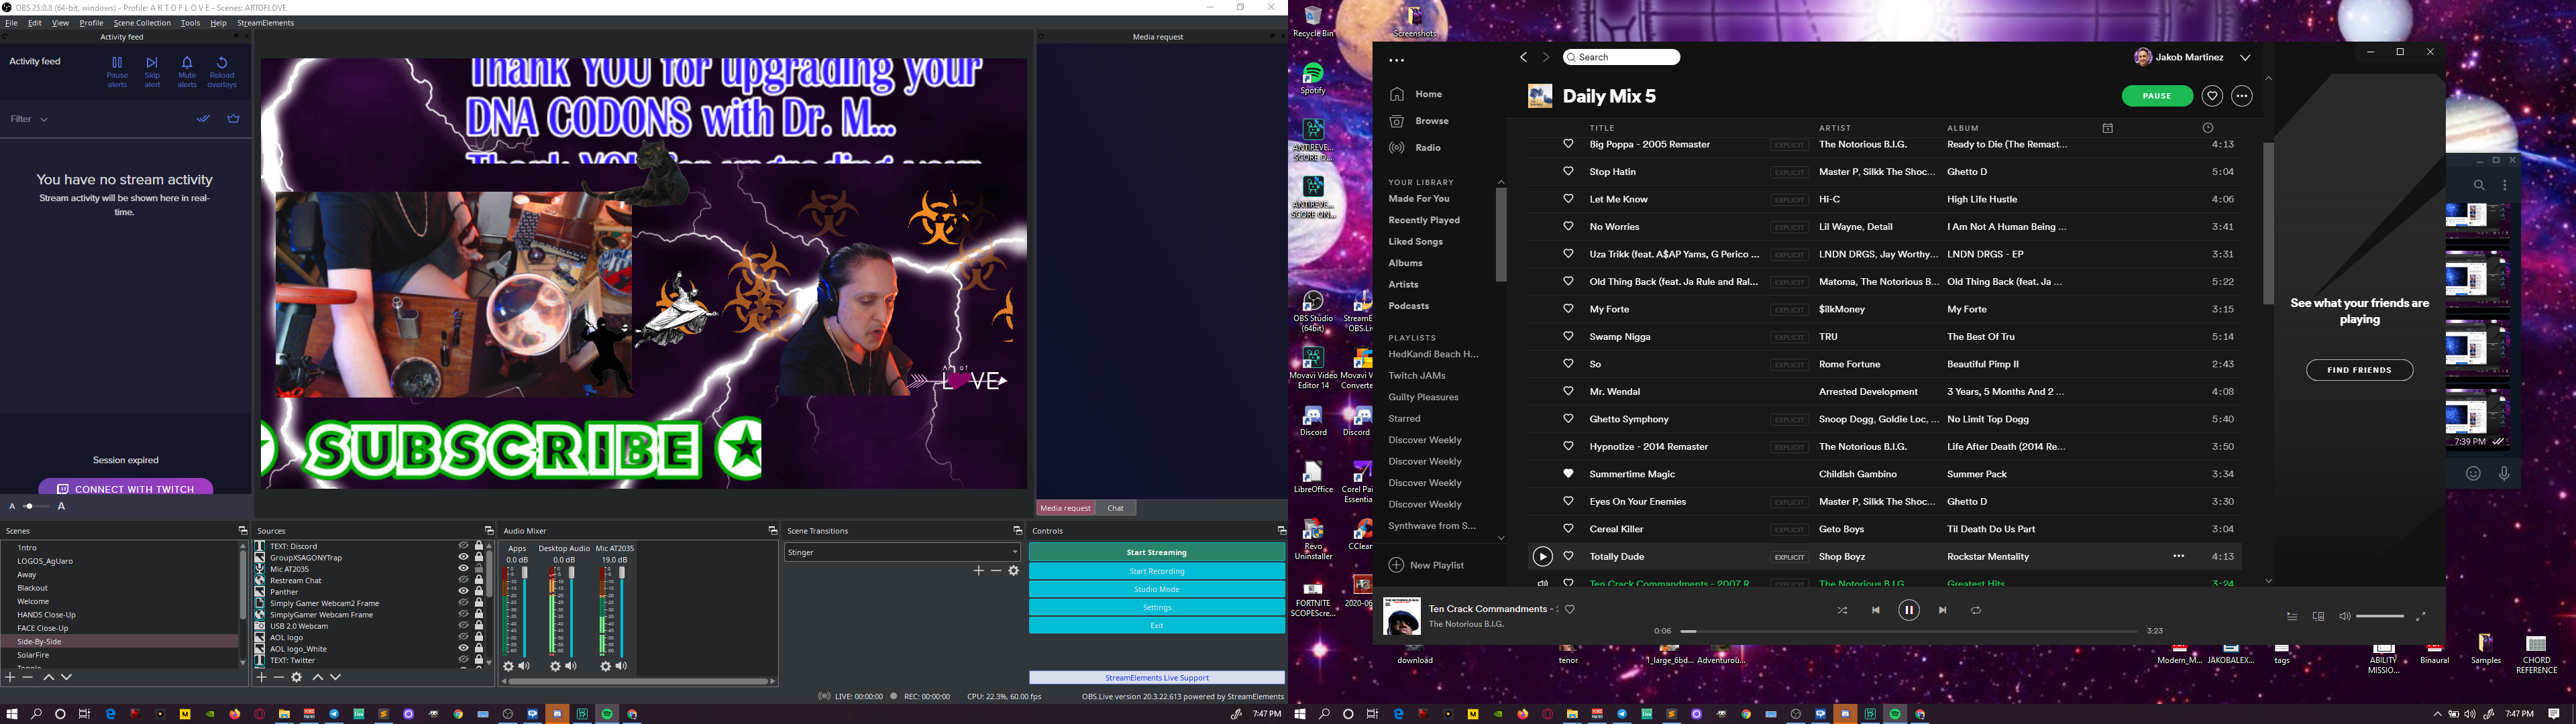Open Jakob Martinez account dropdown arrow
The width and height of the screenshot is (2576, 724).
pos(2245,58)
